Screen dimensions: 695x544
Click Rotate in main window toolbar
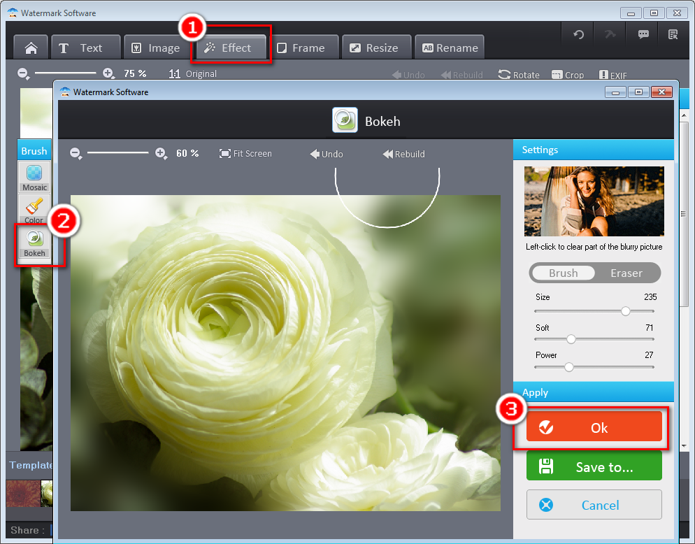point(519,75)
